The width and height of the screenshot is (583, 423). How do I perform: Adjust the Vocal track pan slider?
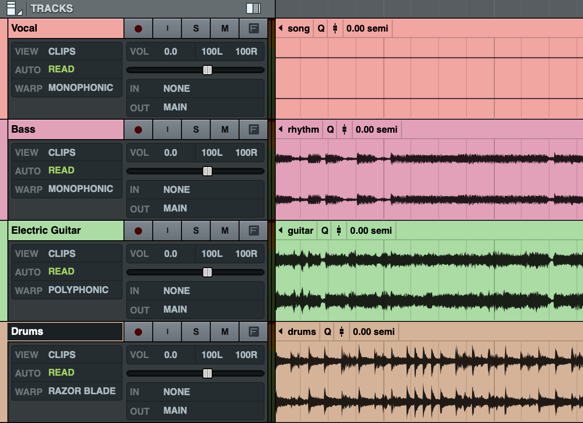207,70
